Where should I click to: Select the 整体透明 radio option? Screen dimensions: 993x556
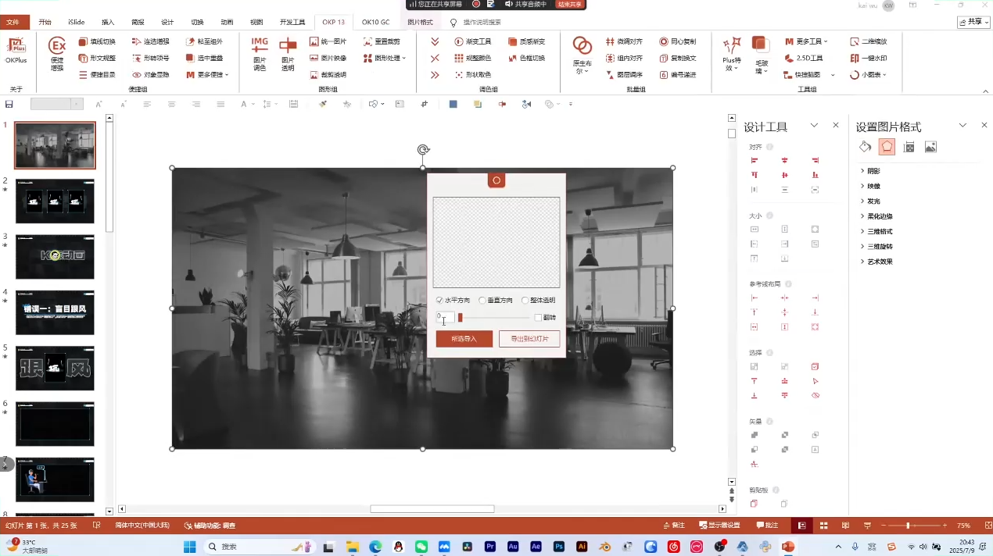click(x=525, y=301)
